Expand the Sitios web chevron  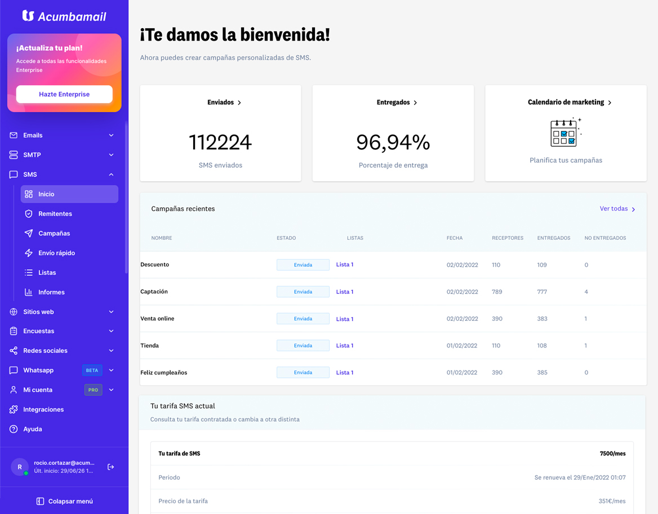(111, 311)
